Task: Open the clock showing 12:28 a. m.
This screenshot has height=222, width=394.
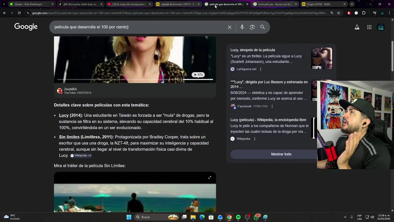Action: 384,217
